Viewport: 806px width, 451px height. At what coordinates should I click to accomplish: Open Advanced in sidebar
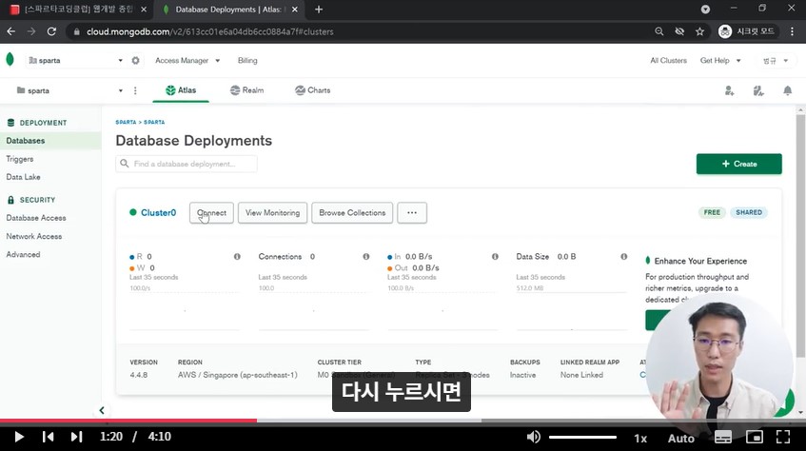(23, 255)
